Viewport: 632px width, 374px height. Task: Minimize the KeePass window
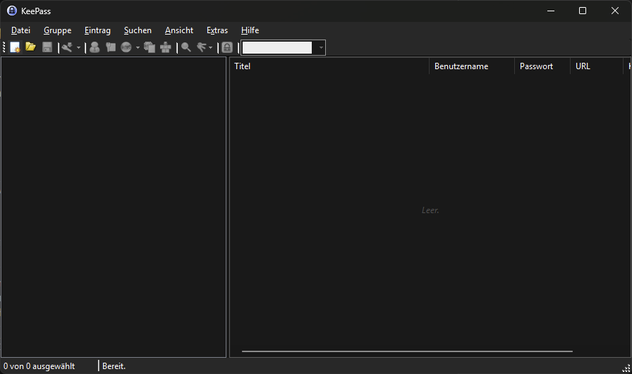coord(551,11)
